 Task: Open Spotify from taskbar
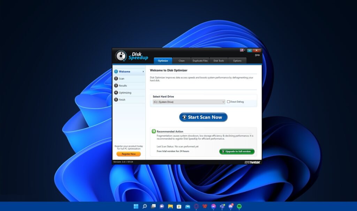(239, 206)
